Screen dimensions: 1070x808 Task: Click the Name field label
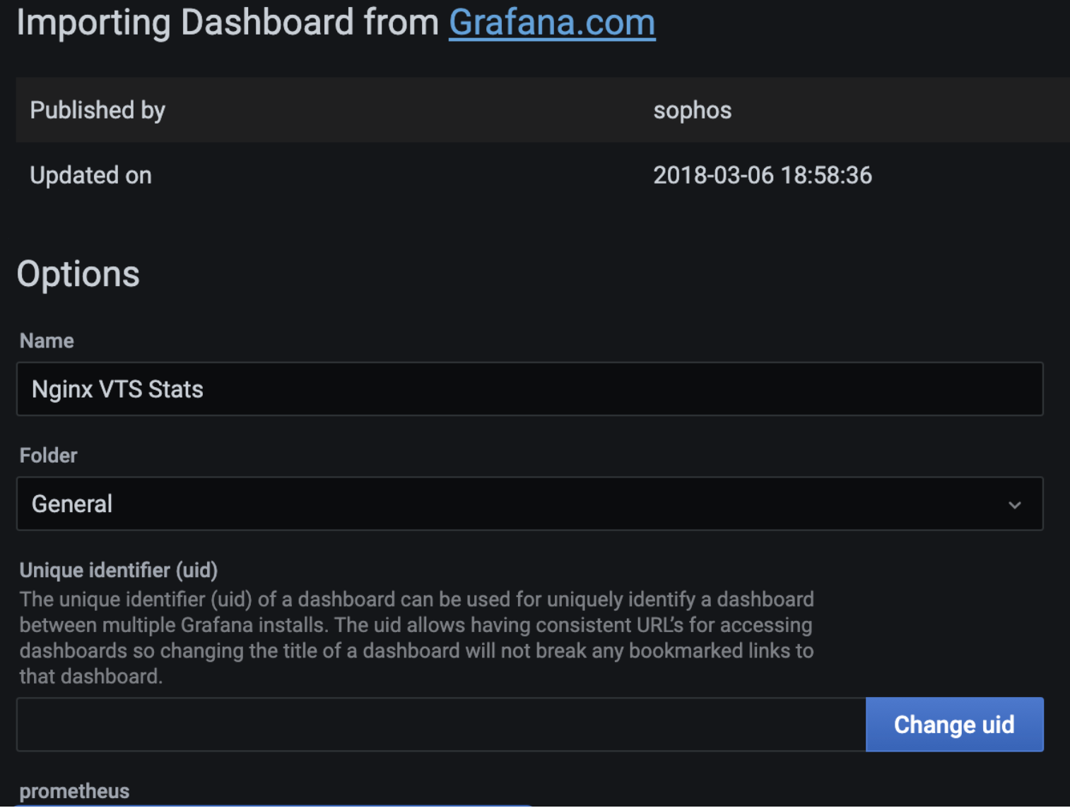point(47,341)
